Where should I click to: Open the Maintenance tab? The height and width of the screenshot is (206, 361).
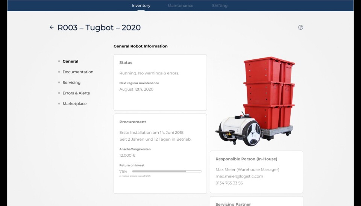point(180,6)
